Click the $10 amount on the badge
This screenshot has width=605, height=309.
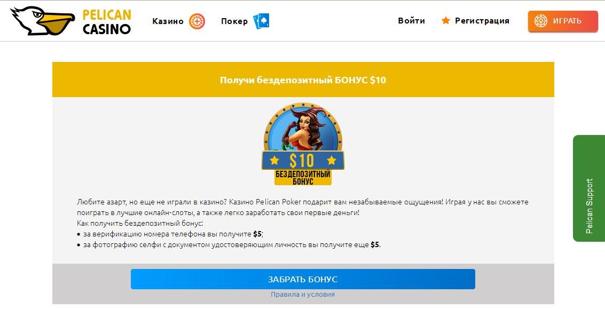[302, 160]
